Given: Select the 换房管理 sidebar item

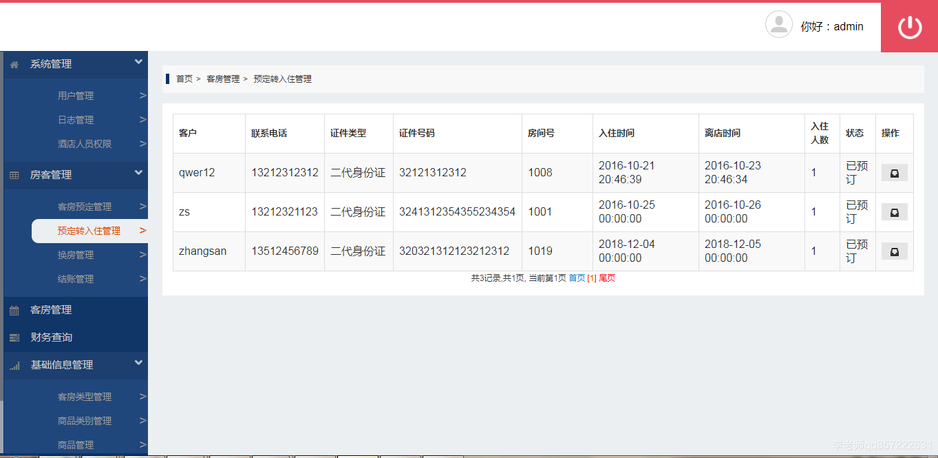Looking at the screenshot, I should pyautogui.click(x=76, y=254).
